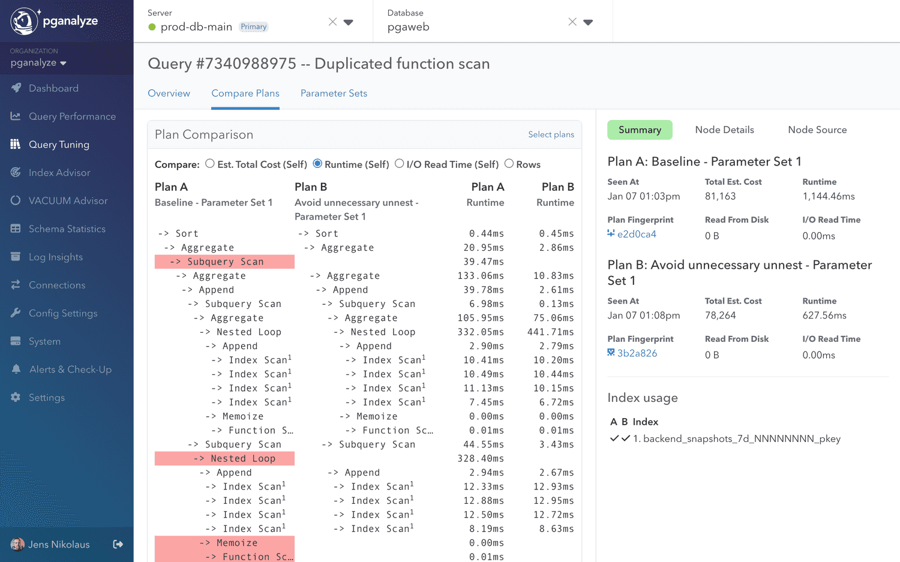Select Est. Total Cost (Self) radio button

210,164
